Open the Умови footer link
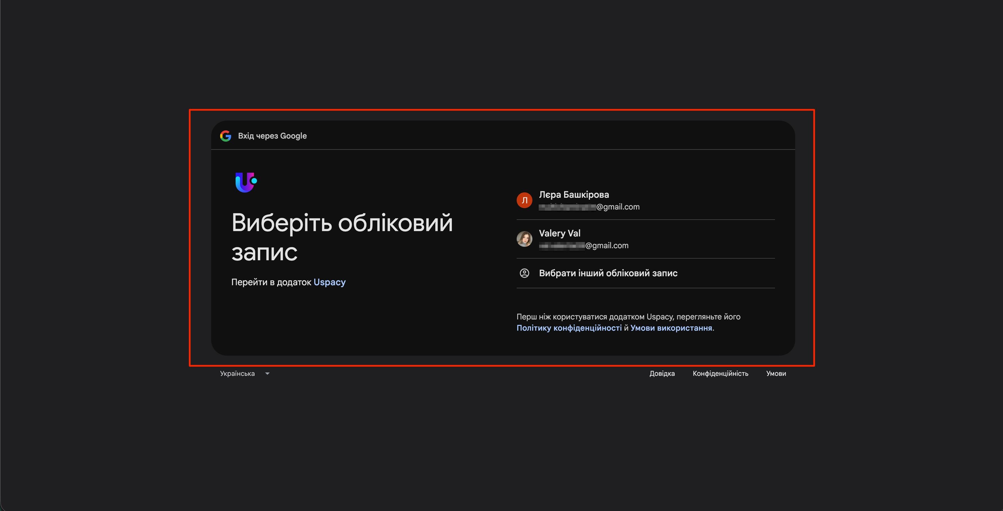1003x511 pixels. (x=776, y=373)
